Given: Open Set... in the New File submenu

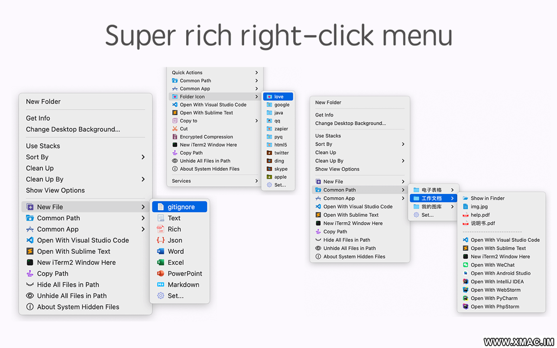Looking at the screenshot, I should (x=175, y=296).
